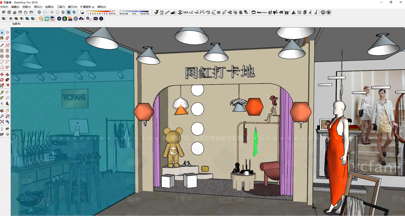Click the cloud upload icon
Screen dimensions: 405x216
[x=81, y=19]
